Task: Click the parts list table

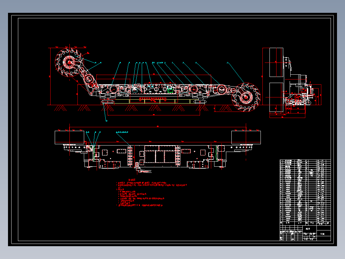Action: (x=305, y=192)
